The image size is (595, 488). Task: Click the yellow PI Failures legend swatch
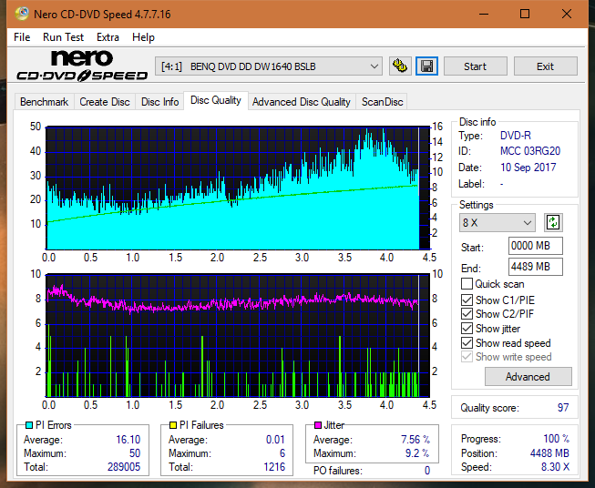point(173,425)
